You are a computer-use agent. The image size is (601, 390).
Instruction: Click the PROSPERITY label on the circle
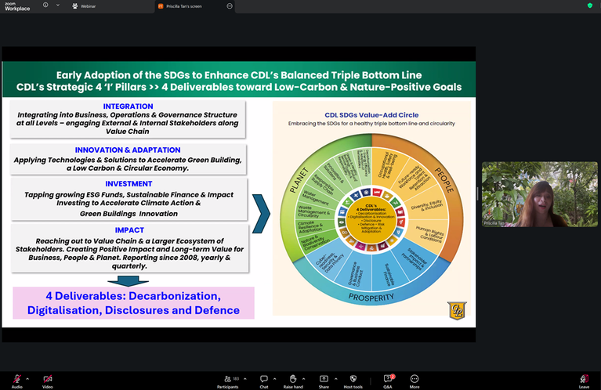pyautogui.click(x=371, y=298)
